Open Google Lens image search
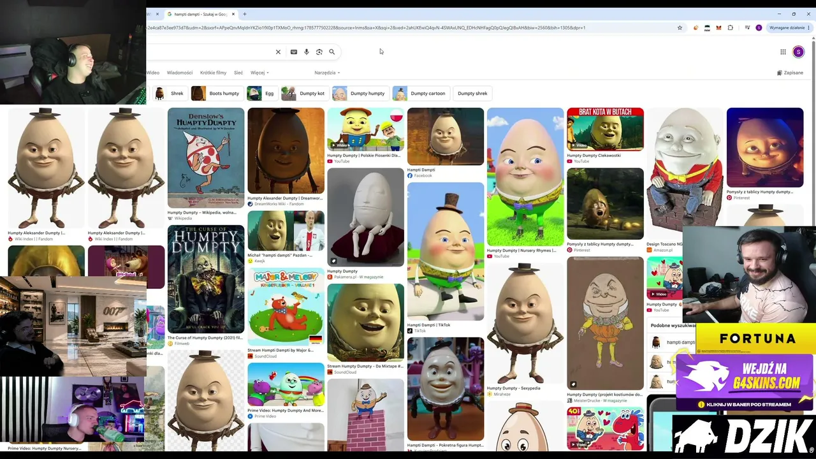Image resolution: width=816 pixels, height=459 pixels. [x=319, y=52]
